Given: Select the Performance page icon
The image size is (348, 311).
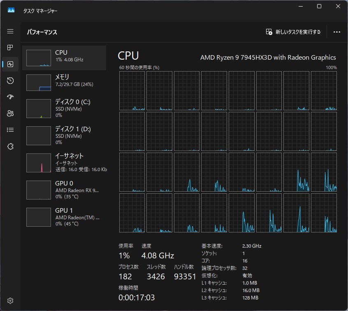Looking at the screenshot, I should (10, 64).
